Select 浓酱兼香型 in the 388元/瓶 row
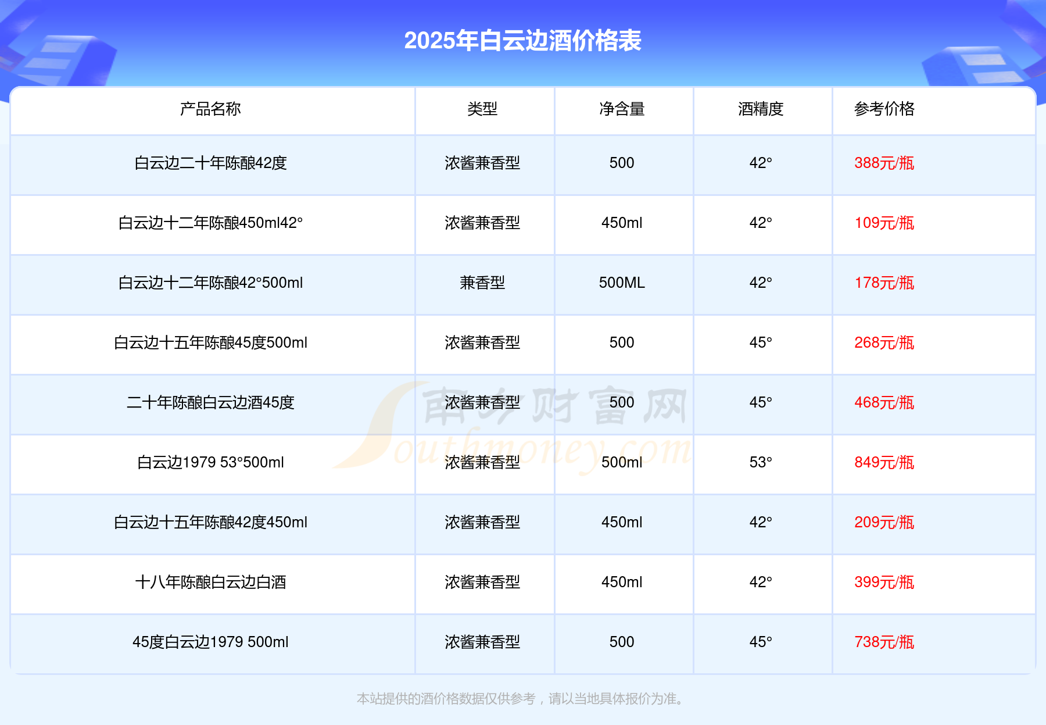The width and height of the screenshot is (1046, 725). click(482, 163)
